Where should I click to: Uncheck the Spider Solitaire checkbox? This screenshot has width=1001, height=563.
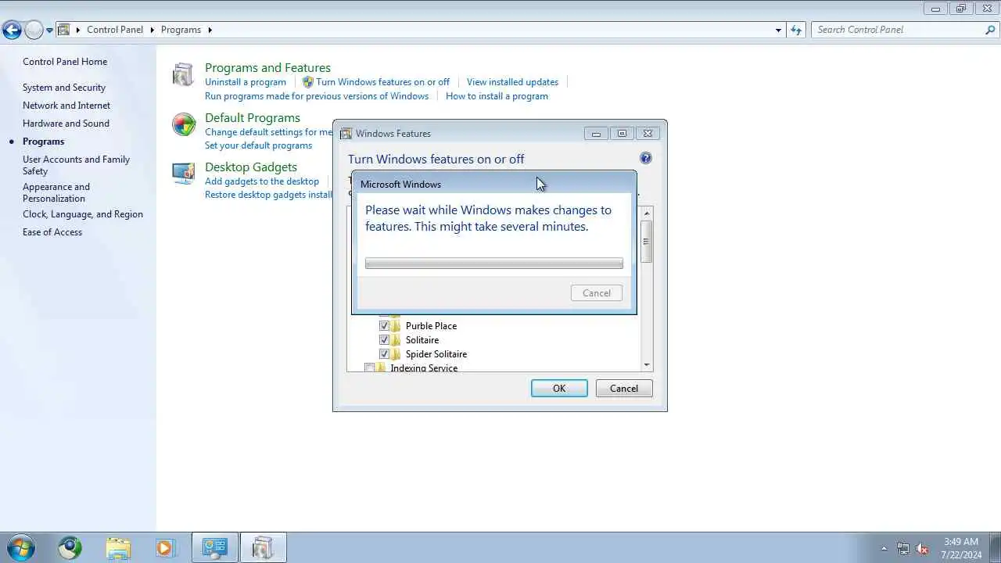384,353
